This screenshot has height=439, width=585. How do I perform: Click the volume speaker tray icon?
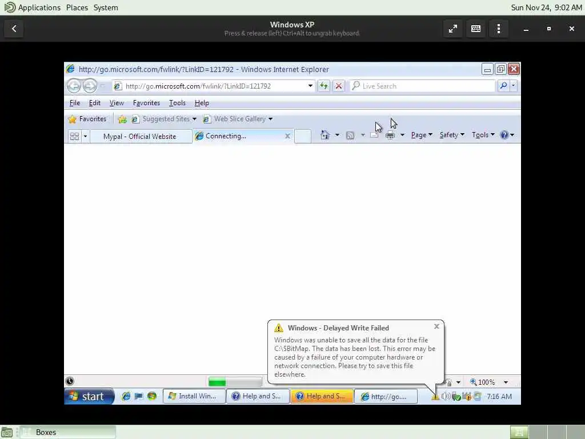pos(446,396)
